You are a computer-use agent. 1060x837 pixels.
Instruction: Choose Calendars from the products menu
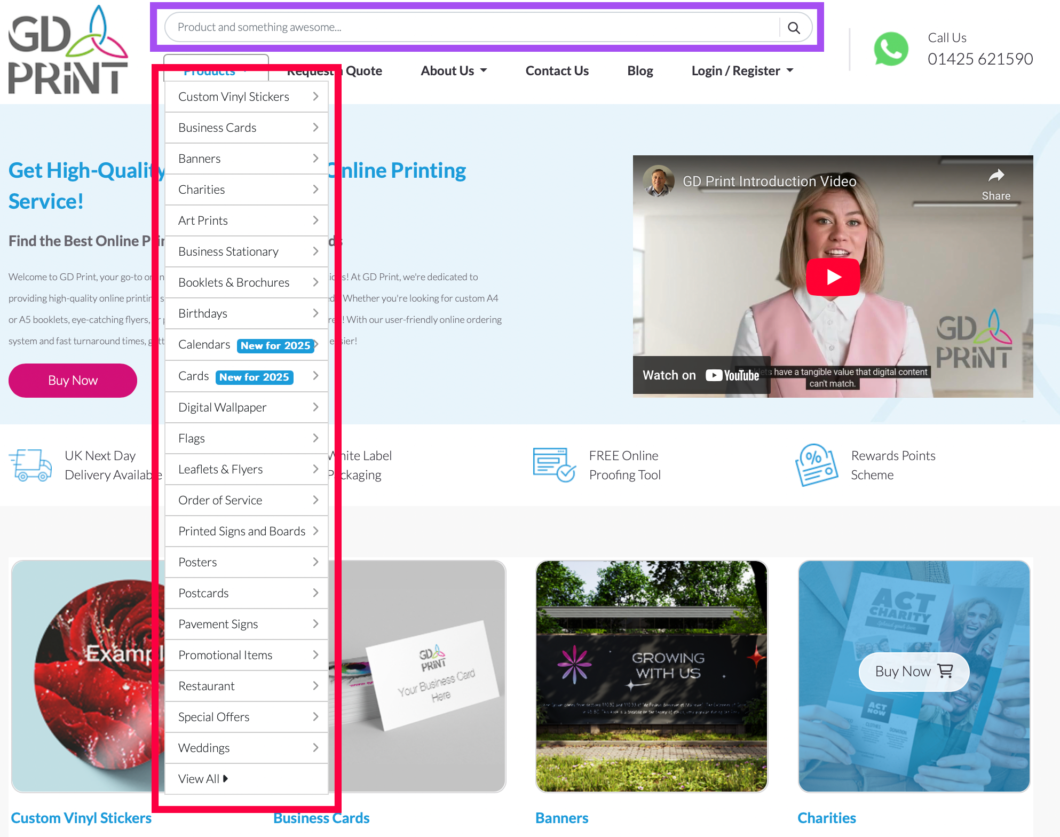pos(204,345)
